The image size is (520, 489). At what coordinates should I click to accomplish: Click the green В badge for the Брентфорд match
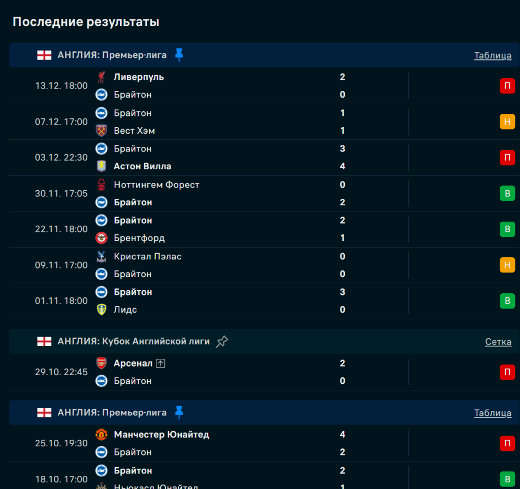point(507,229)
